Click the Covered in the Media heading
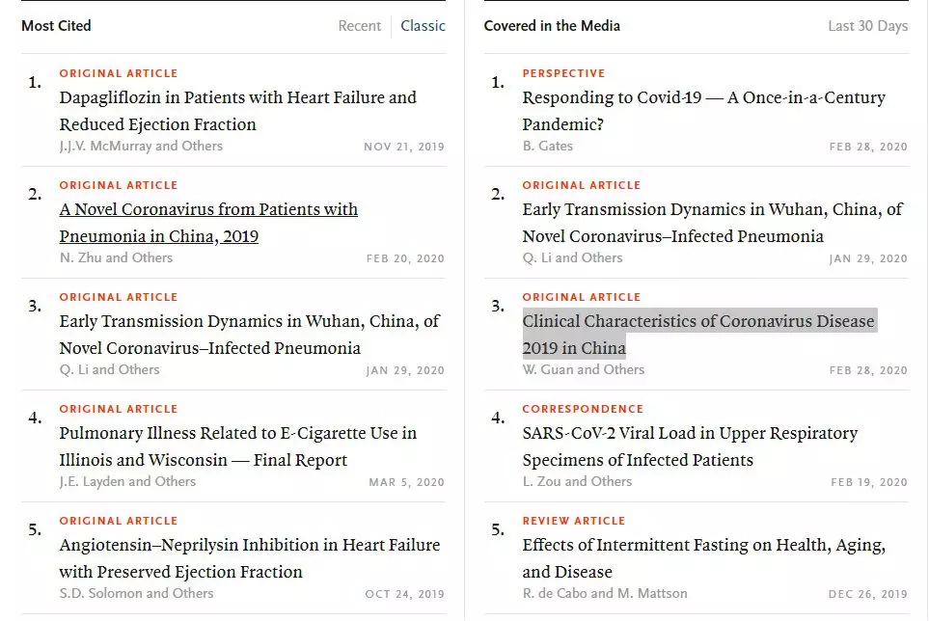929x621 pixels. coord(552,26)
